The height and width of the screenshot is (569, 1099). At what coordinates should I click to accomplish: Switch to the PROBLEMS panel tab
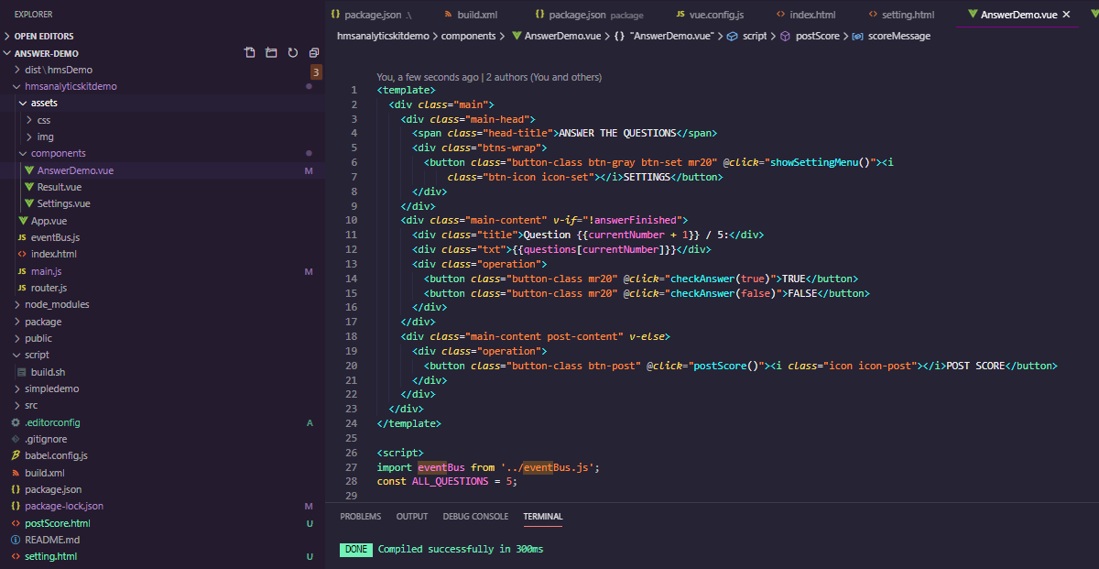click(x=360, y=517)
